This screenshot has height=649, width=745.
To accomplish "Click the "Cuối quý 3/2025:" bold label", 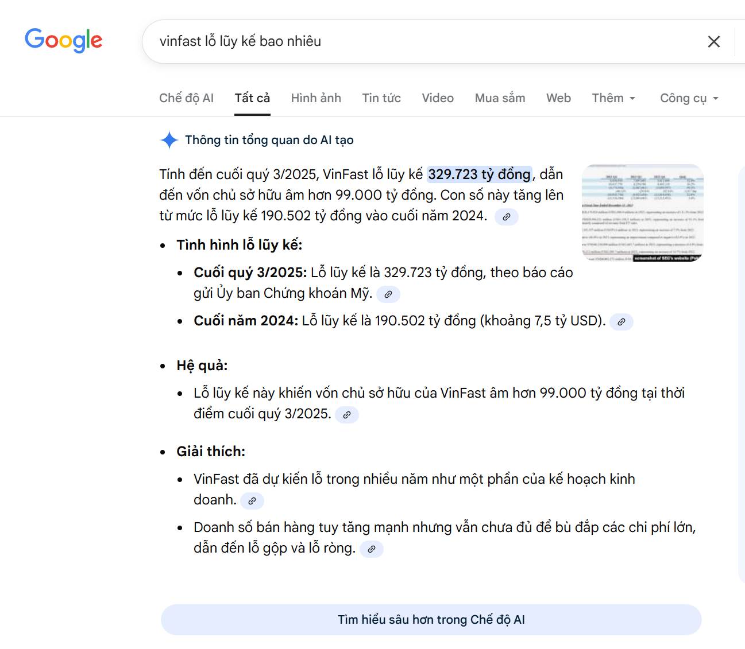I will click(x=250, y=273).
